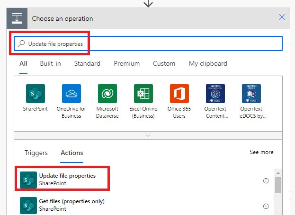Image resolution: width=295 pixels, height=215 pixels.
Task: Open the My clipboard tab
Action: tap(208, 63)
